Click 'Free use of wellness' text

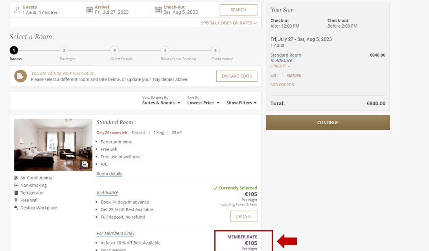pos(120,157)
